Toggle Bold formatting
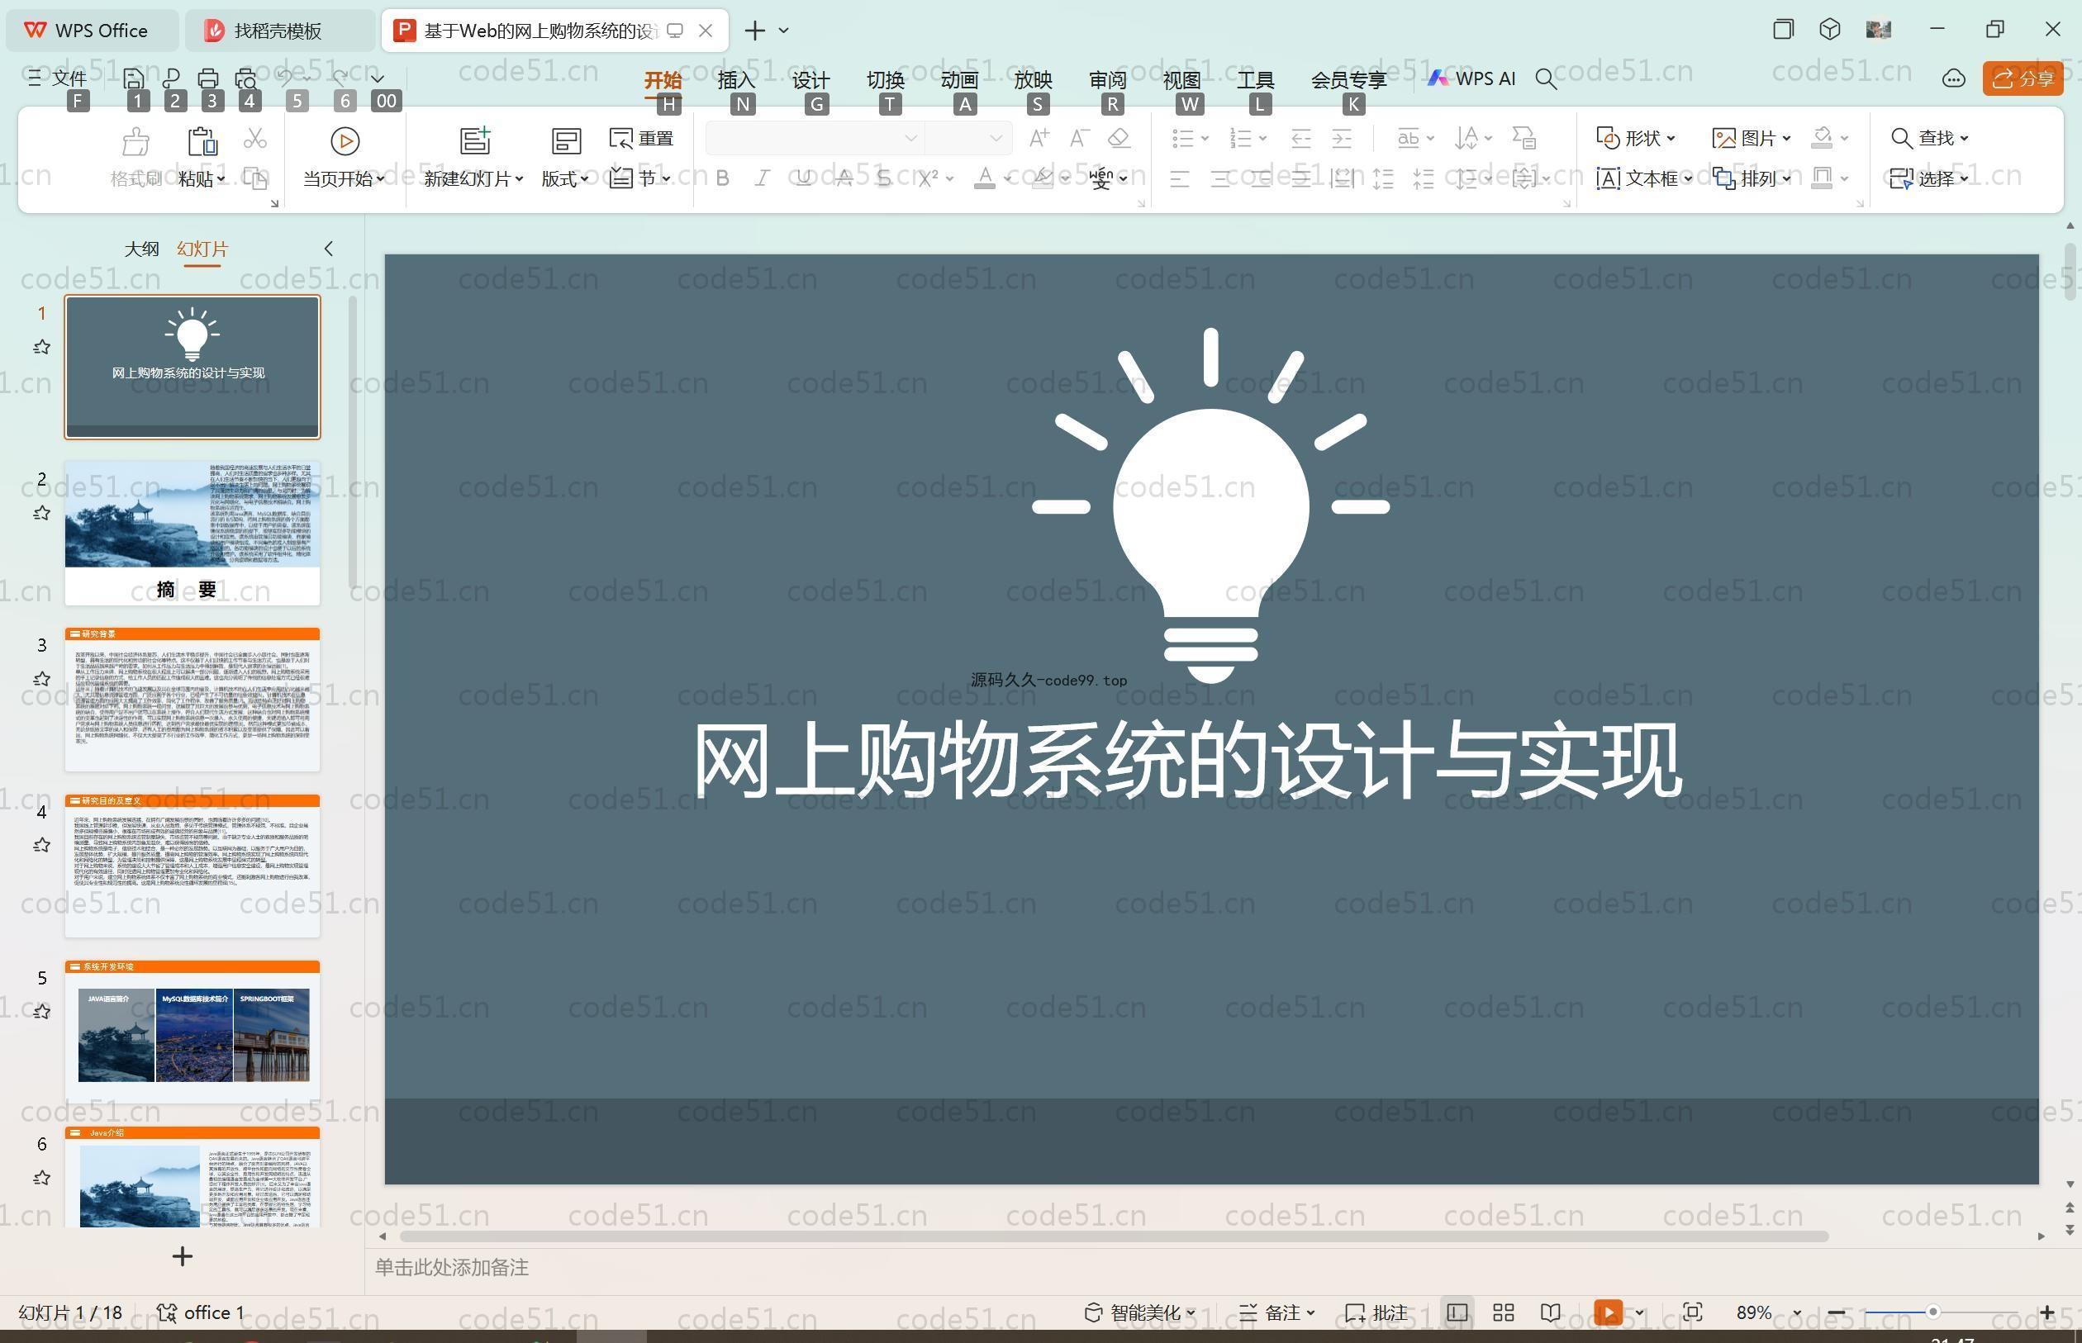This screenshot has height=1343, width=2082. click(x=722, y=178)
